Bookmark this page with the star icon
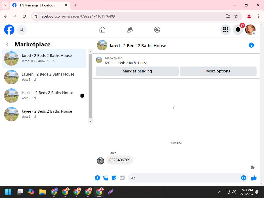The width and height of the screenshot is (264, 198). 236,16
